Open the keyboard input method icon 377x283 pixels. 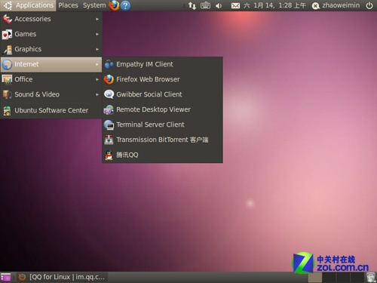point(205,5)
